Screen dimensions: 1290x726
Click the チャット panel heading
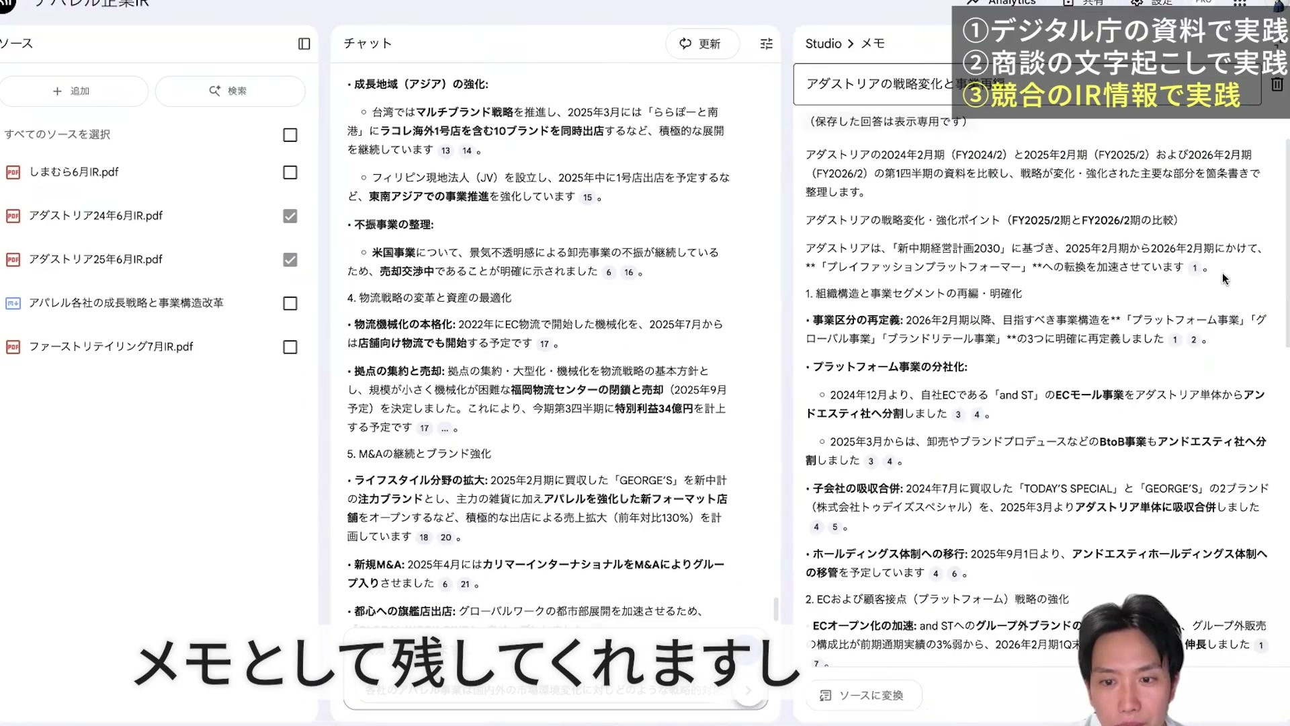(x=368, y=44)
